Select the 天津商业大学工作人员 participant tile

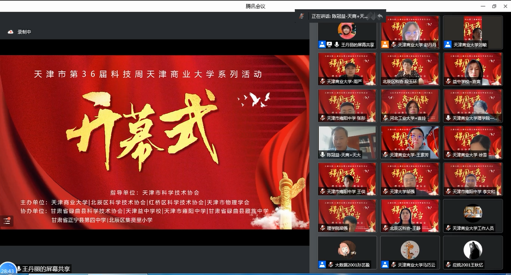tap(472, 216)
